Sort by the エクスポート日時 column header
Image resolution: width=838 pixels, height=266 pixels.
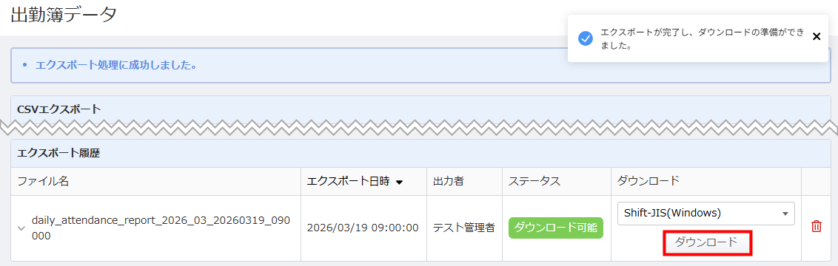tap(349, 181)
